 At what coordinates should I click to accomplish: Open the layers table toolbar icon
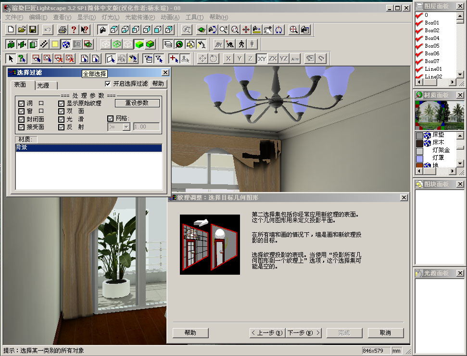pyautogui.click(x=168, y=44)
